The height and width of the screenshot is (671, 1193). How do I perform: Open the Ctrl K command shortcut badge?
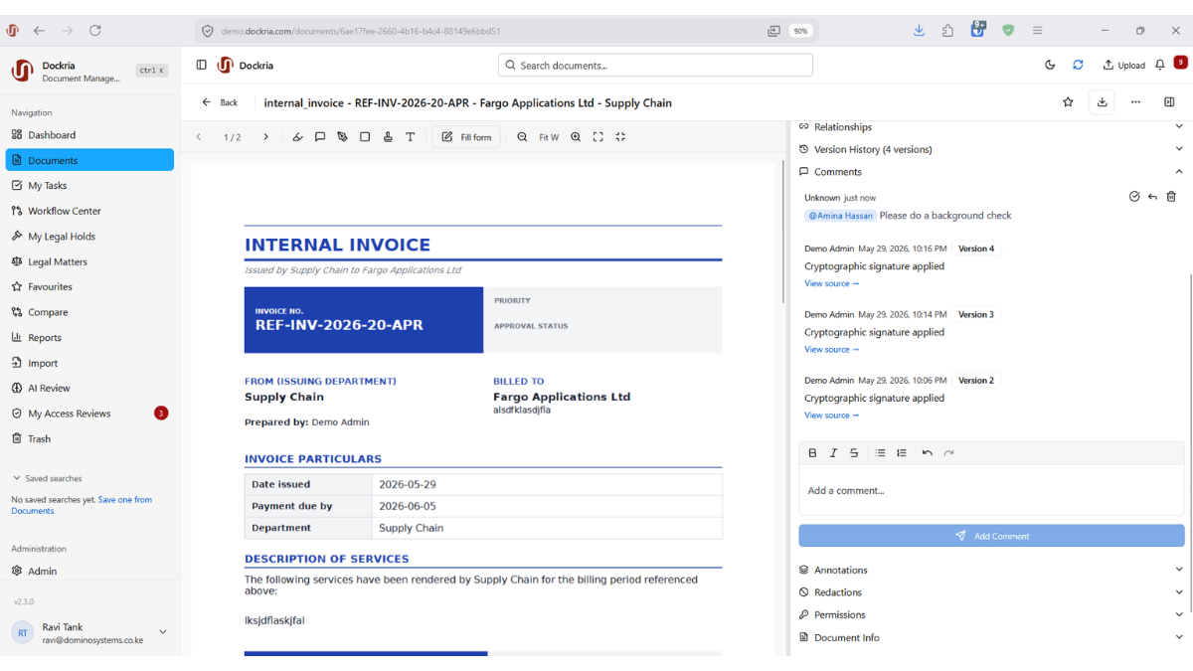(152, 71)
